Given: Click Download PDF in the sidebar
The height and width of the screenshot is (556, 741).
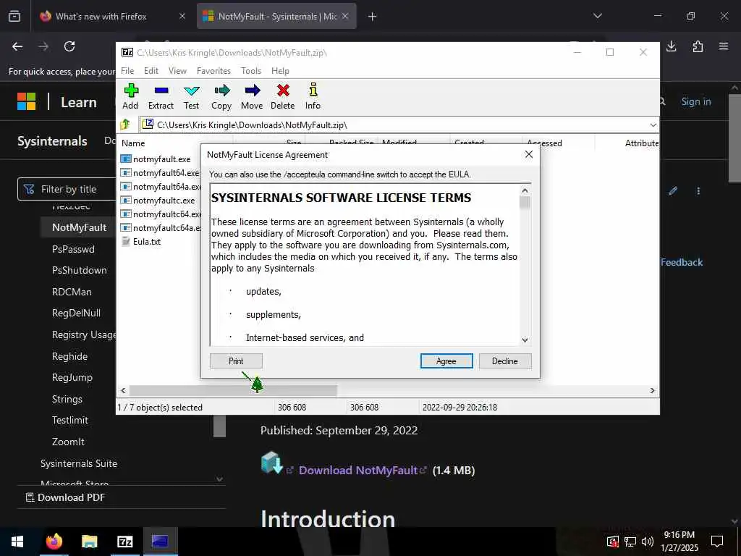Looking at the screenshot, I should [65, 497].
